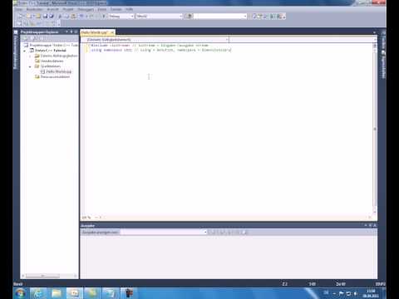Open the Windows Start menu
399x299 pixels.
[20, 293]
